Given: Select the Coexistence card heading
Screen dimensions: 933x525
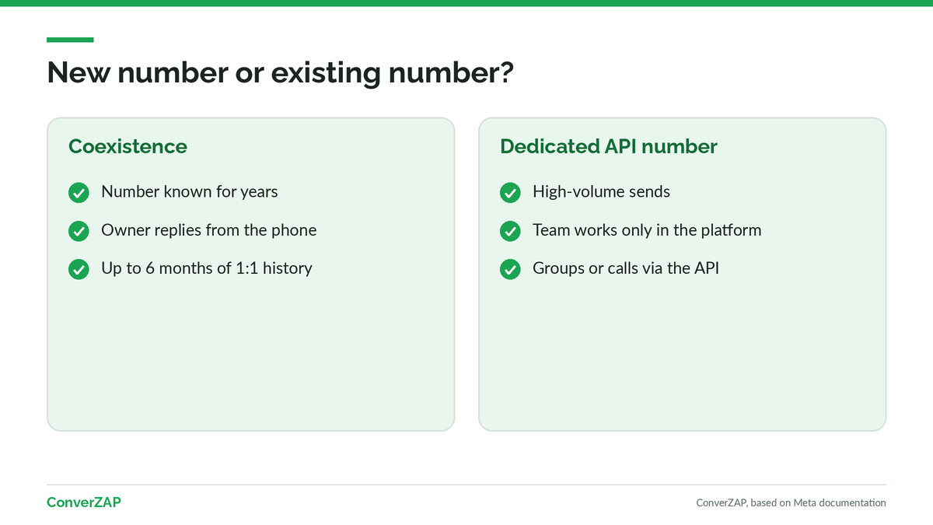Looking at the screenshot, I should [128, 146].
